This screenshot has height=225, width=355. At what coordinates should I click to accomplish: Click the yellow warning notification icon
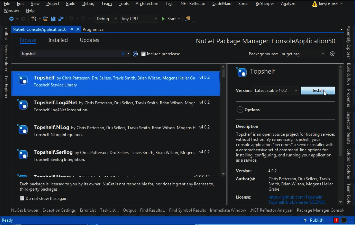(x=314, y=4)
